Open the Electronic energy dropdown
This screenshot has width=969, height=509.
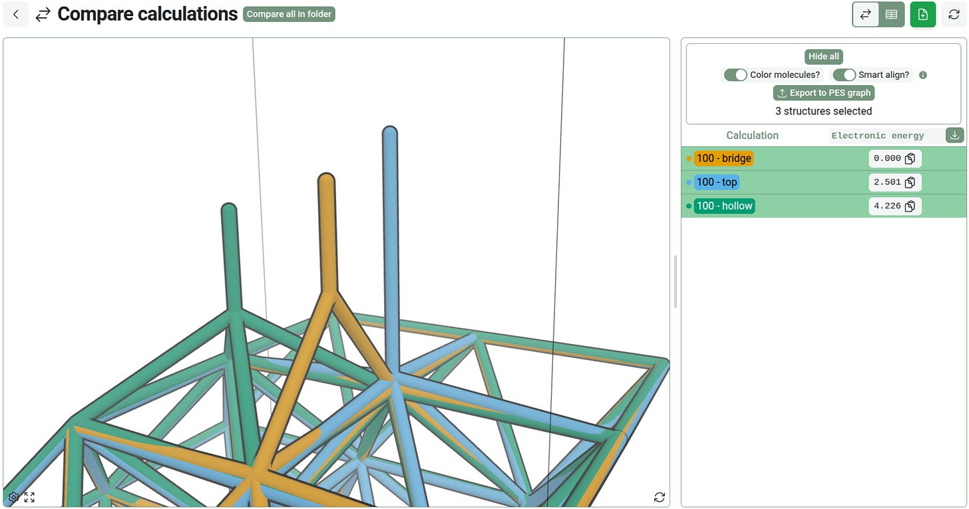(885, 136)
